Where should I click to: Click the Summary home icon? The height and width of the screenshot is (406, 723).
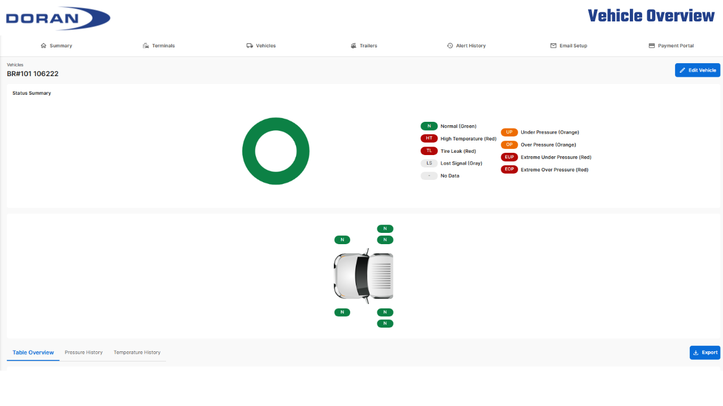pos(43,46)
